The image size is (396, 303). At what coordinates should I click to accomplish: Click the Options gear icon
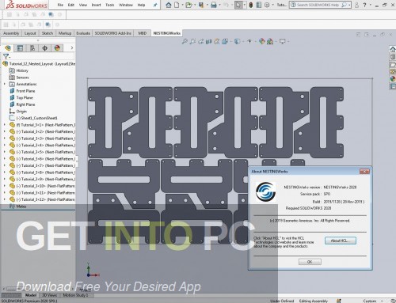(x=267, y=5)
